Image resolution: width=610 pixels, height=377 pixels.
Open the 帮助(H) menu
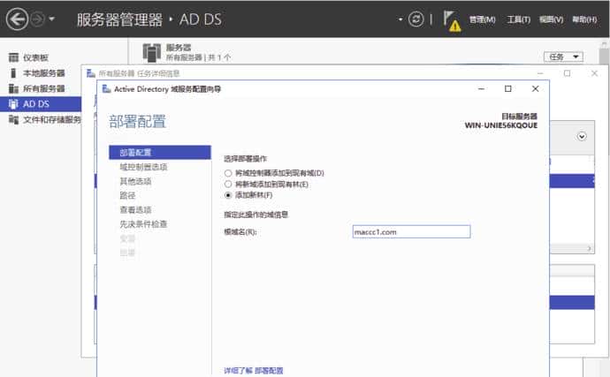(x=584, y=19)
